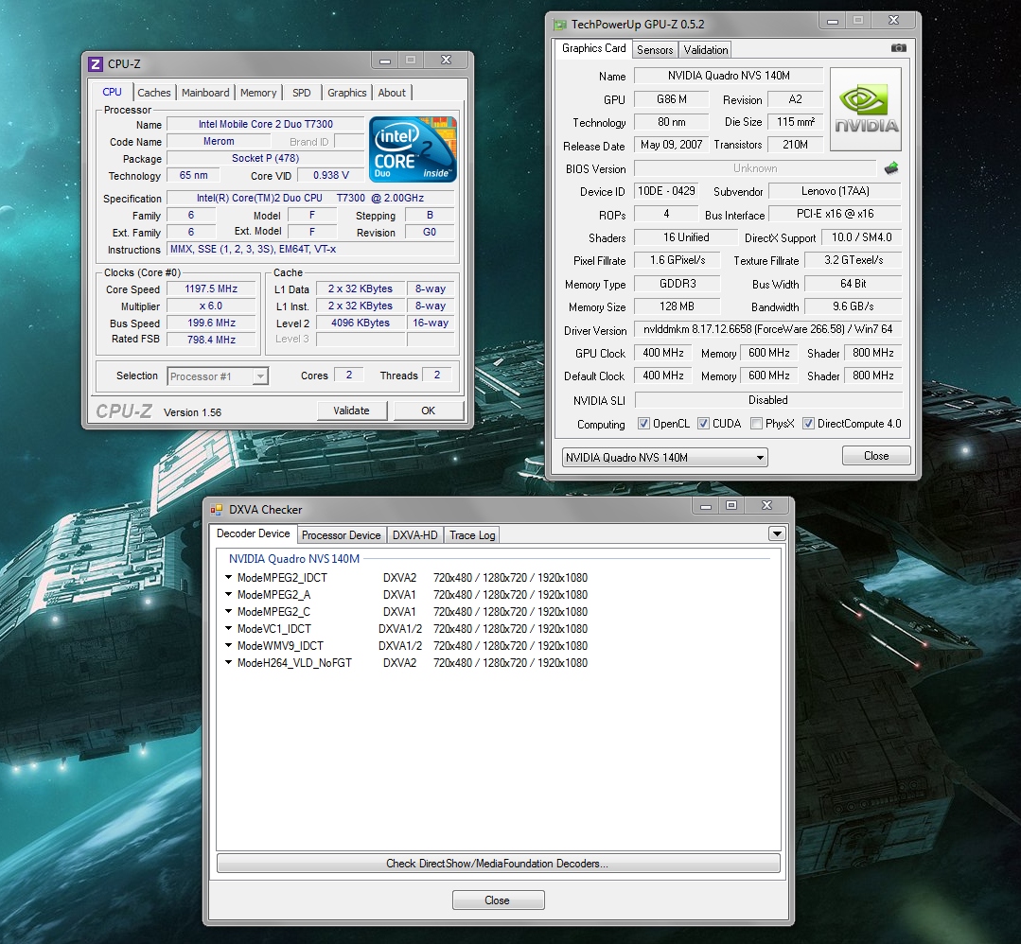Screen dimensions: 1021x944
Task: Minimize the DXVA Checker window
Action: [x=706, y=506]
